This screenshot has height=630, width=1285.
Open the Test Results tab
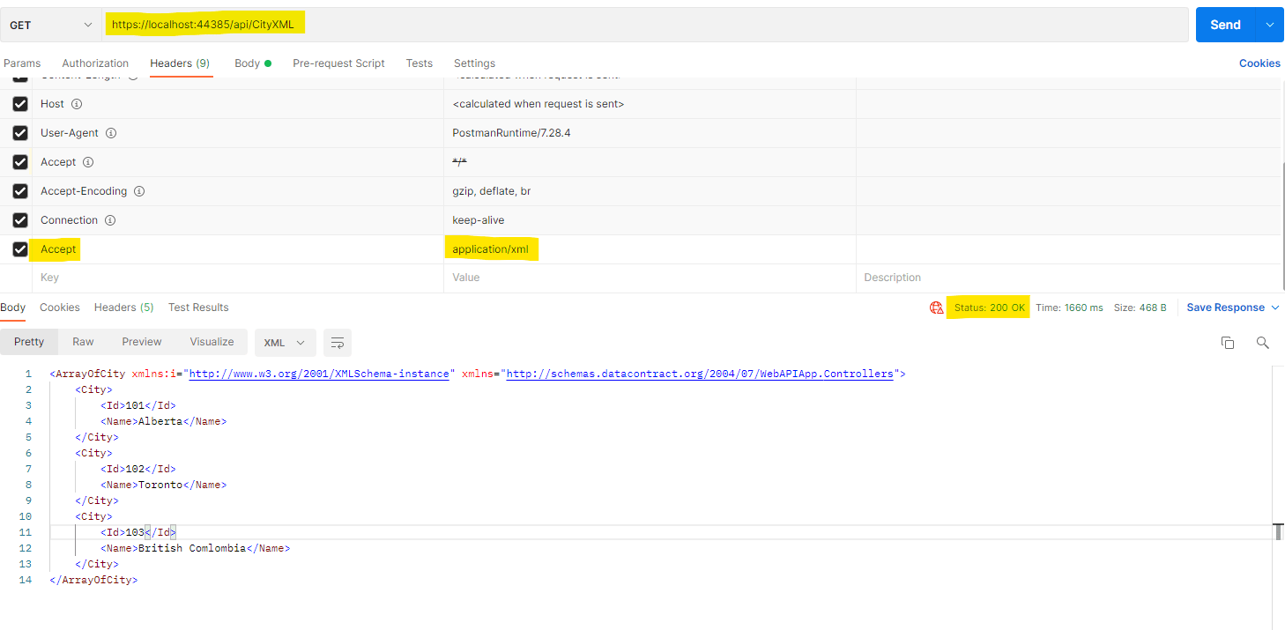click(x=198, y=308)
